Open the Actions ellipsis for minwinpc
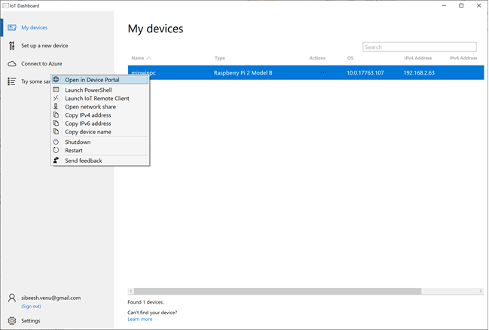This screenshot has width=489, height=330. (x=323, y=72)
